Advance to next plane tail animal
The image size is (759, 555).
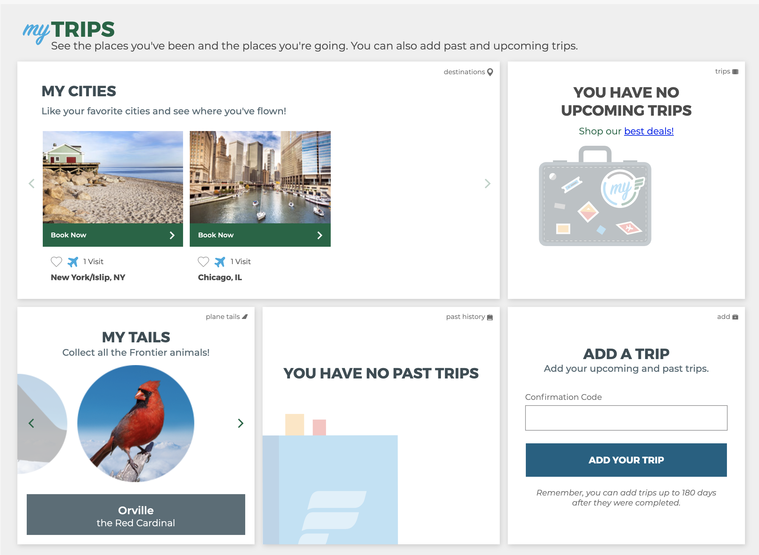pyautogui.click(x=240, y=423)
